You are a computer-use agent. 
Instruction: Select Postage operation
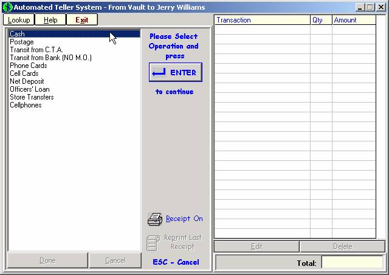click(22, 42)
